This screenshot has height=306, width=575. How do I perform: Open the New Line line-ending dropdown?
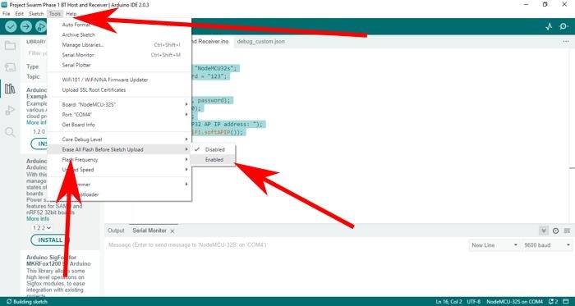[x=494, y=245]
